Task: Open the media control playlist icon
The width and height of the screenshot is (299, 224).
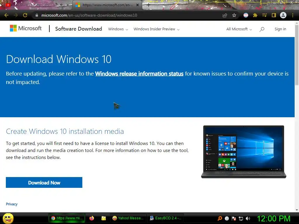Action: click(x=264, y=15)
